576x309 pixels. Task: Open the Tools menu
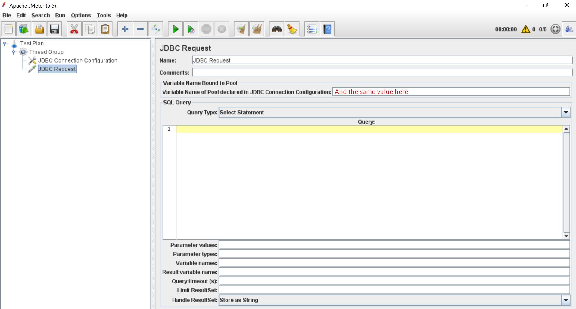point(104,15)
